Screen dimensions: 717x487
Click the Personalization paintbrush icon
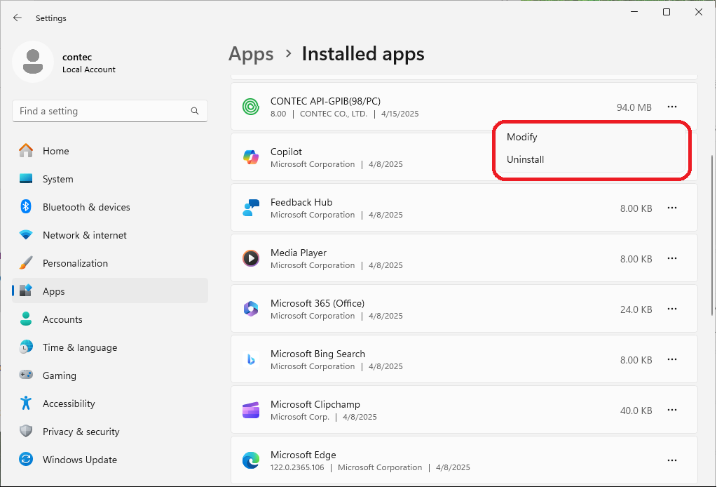(26, 262)
